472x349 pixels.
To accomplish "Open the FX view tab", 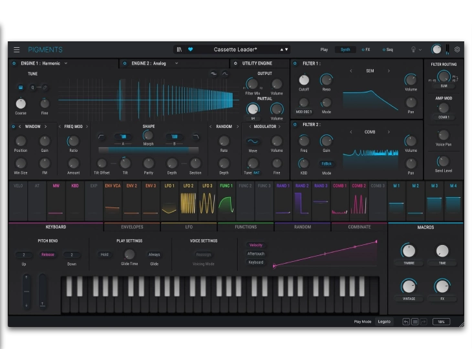I will tap(366, 50).
